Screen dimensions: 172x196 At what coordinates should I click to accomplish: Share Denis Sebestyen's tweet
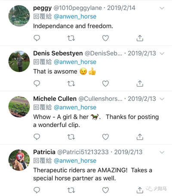pyautogui.click(x=140, y=84)
